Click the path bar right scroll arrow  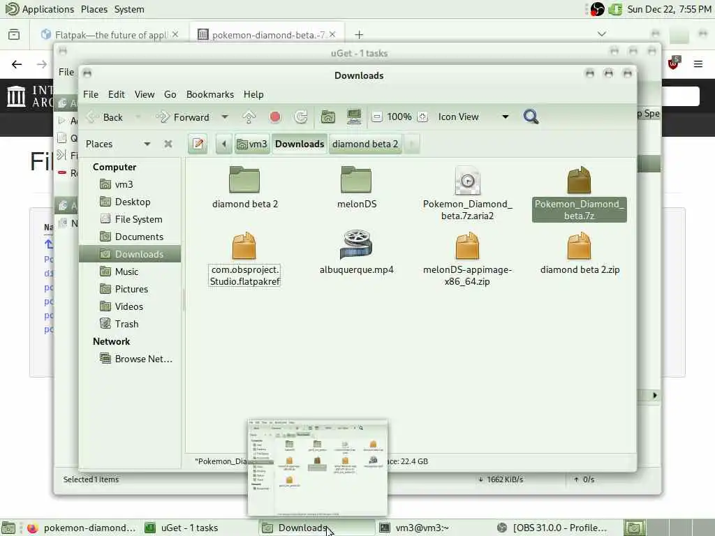click(x=411, y=144)
